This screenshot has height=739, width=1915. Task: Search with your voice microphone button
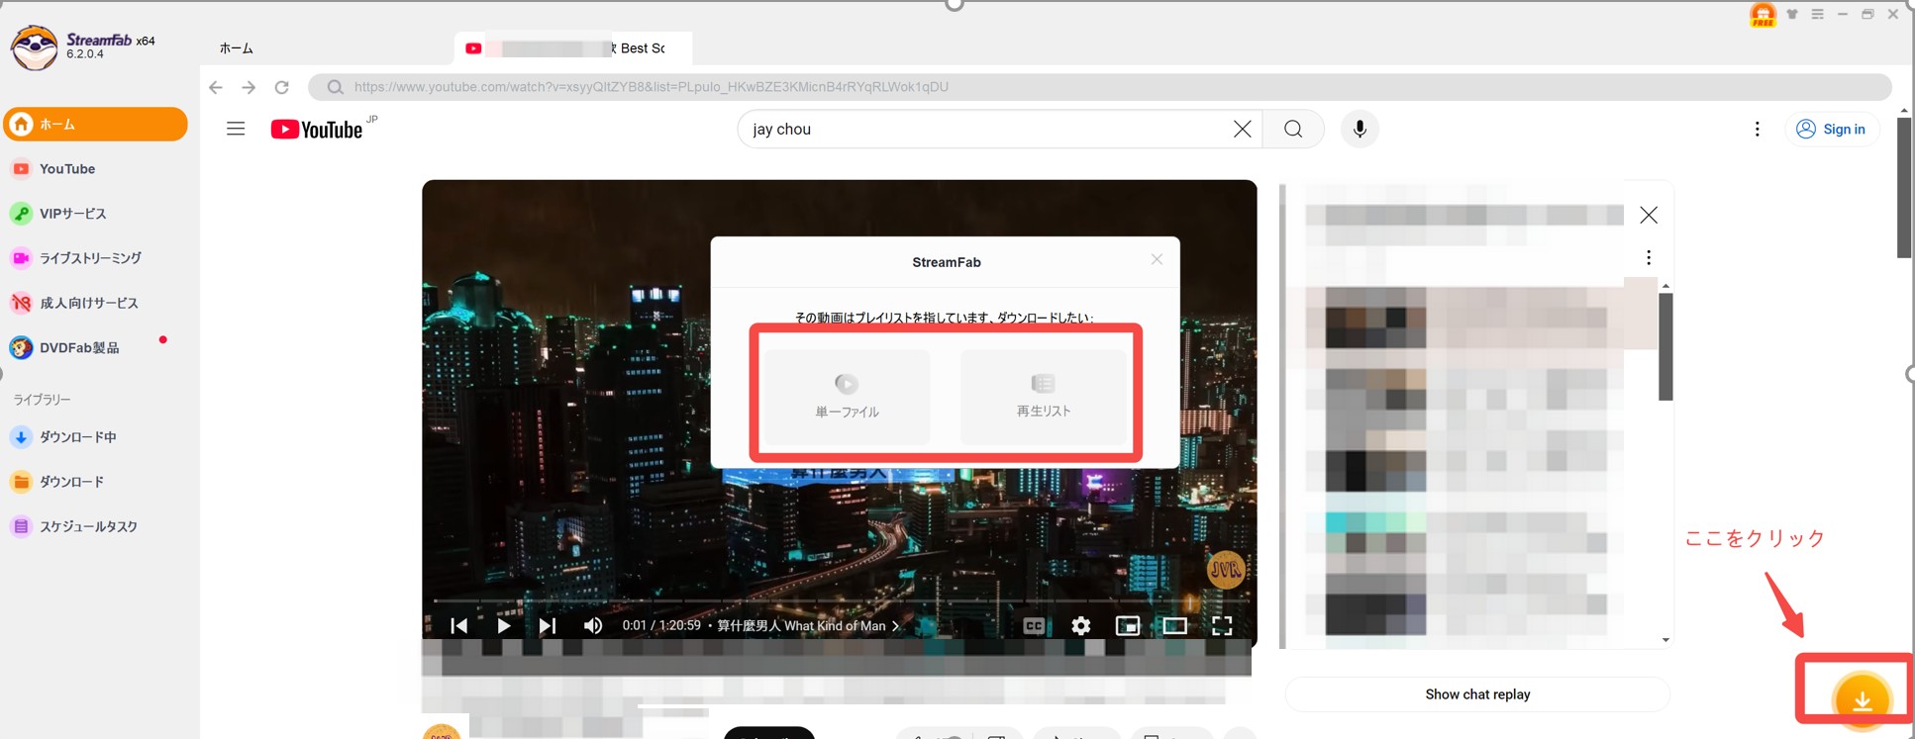point(1360,129)
